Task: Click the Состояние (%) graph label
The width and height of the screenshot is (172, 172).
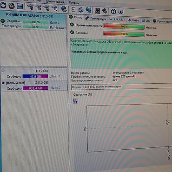Action: [x=83, y=94]
